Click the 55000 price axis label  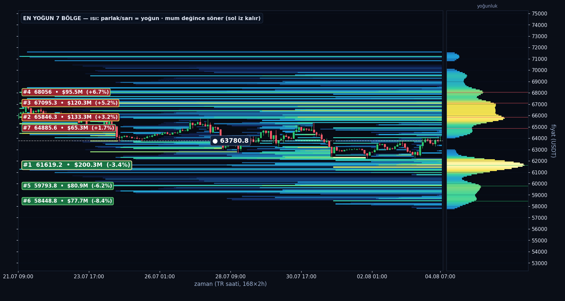539,241
